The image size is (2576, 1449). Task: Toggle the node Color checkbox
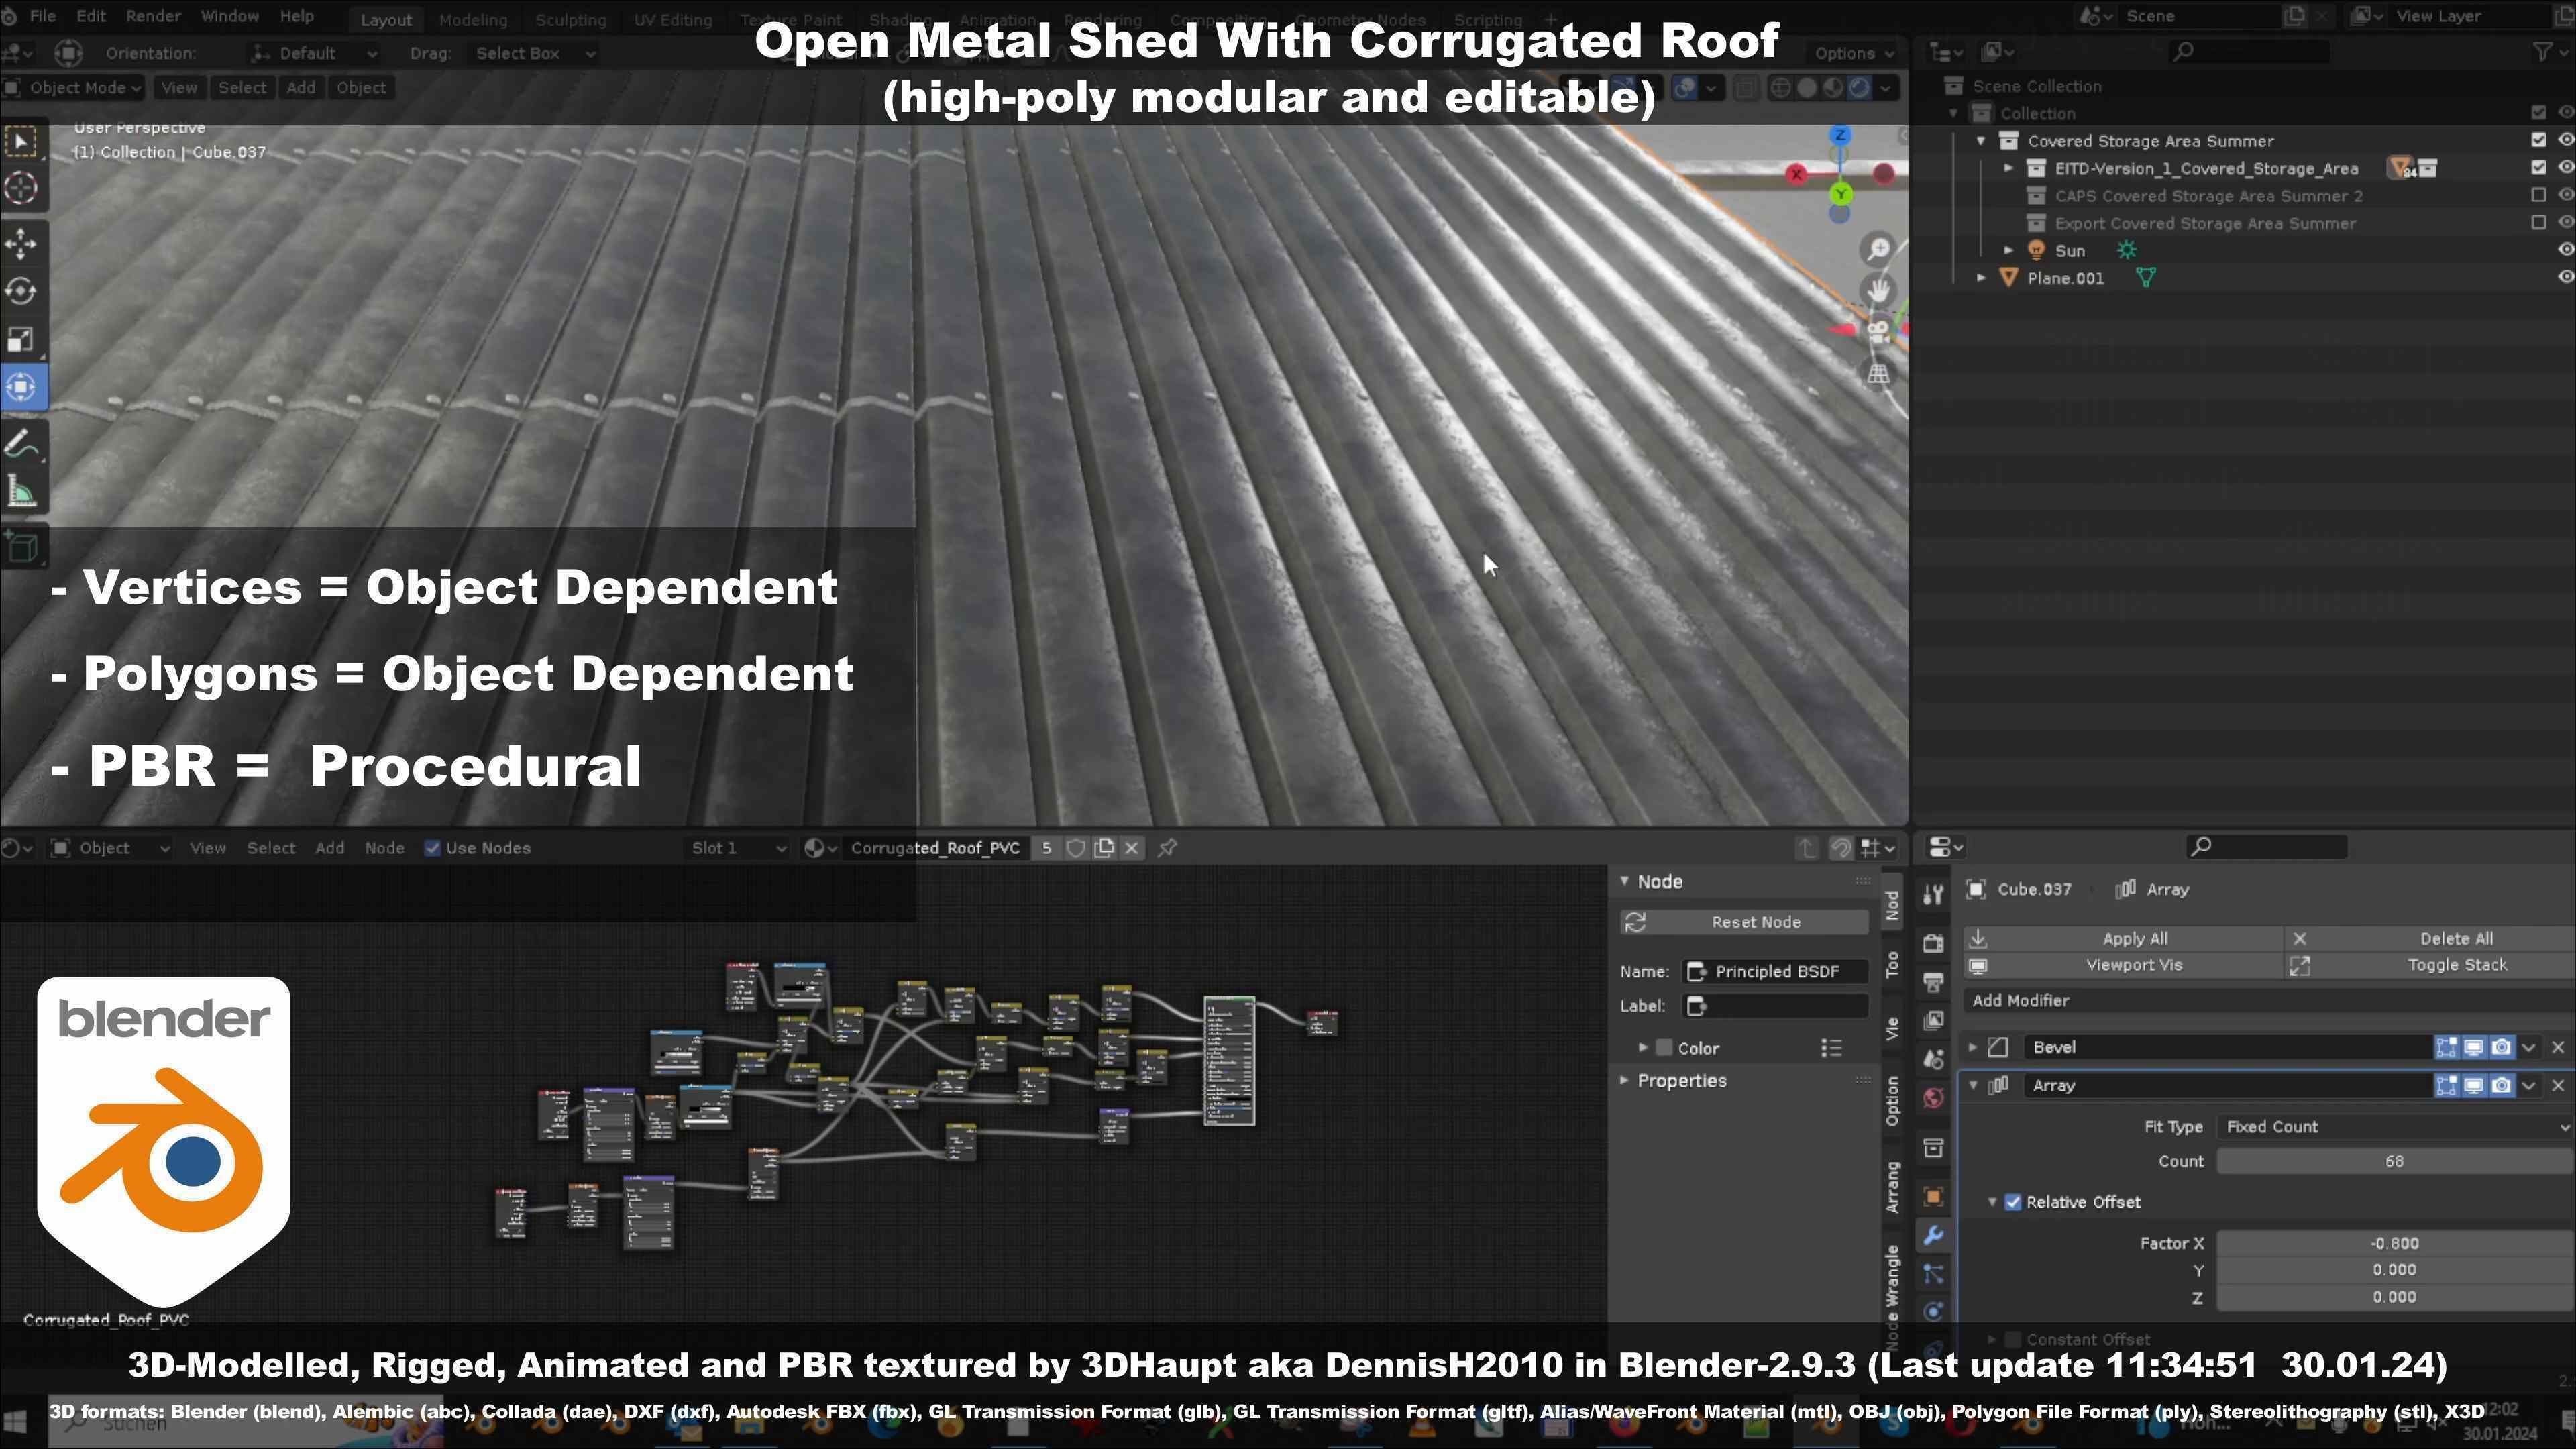click(x=1664, y=1048)
